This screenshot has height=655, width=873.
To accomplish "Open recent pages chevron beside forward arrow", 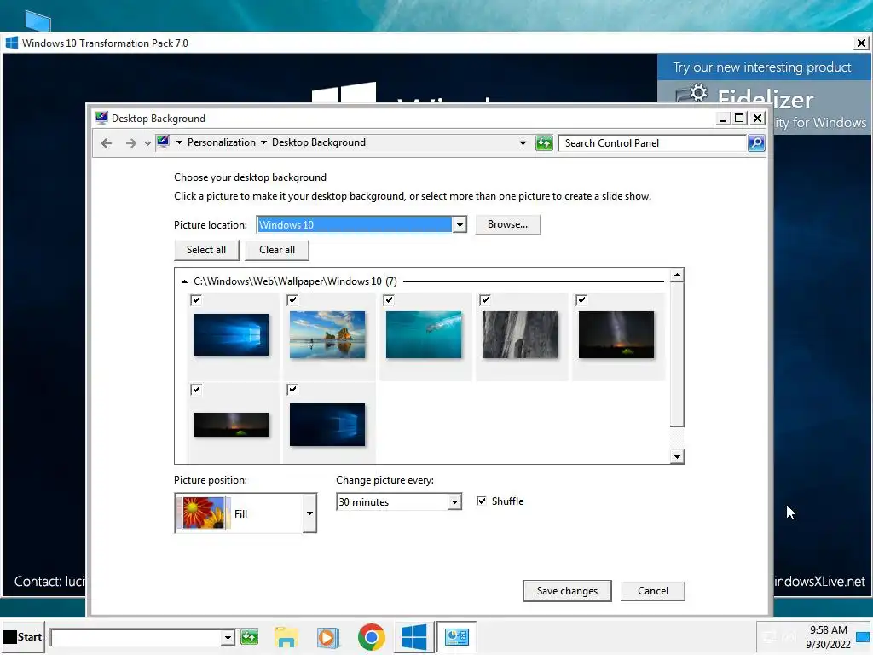I will [x=147, y=143].
